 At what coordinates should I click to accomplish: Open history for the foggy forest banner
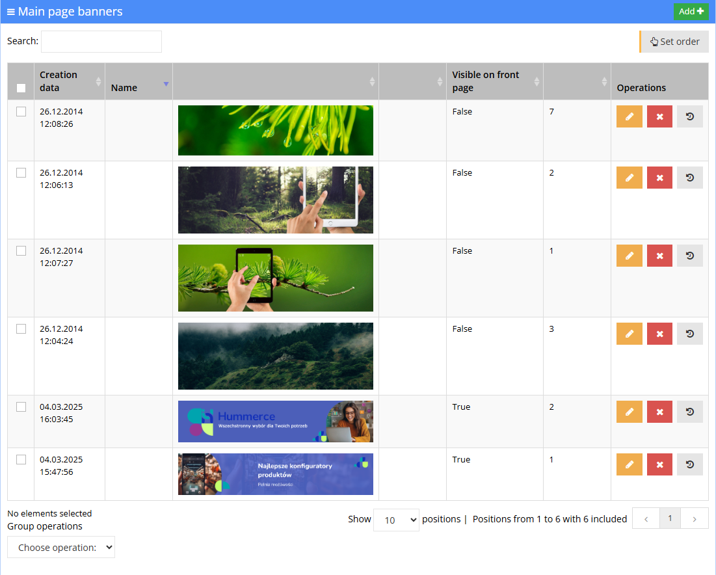click(689, 334)
